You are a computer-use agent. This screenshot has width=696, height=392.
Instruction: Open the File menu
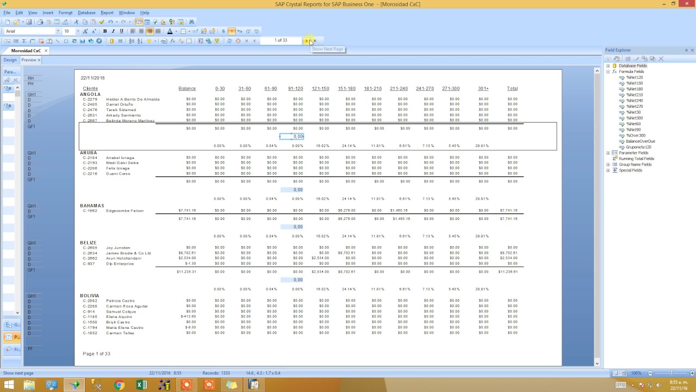click(7, 13)
